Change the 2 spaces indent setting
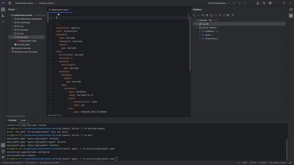 pyautogui.click(x=263, y=163)
